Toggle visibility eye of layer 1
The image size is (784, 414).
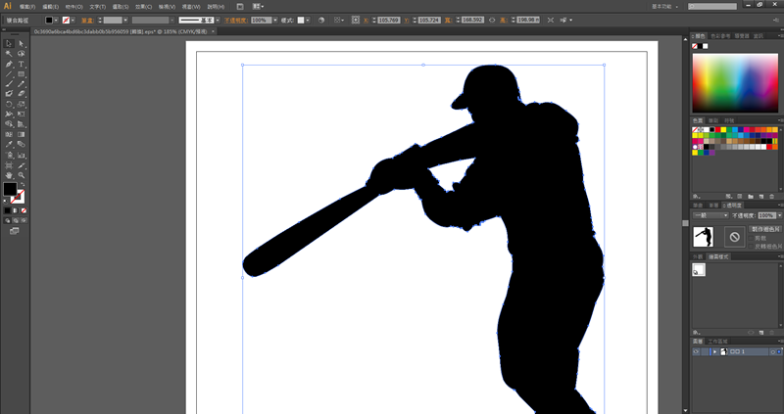pos(696,350)
